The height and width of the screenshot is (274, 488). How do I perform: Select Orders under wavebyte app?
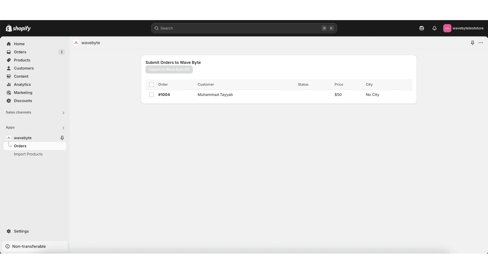35,146
